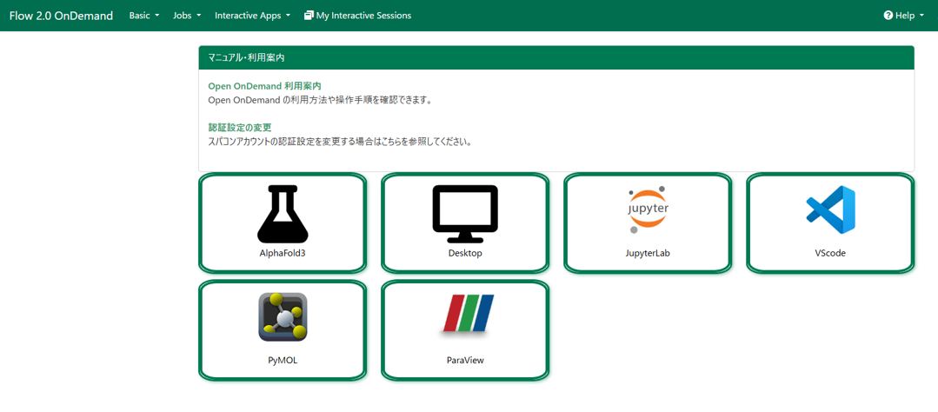Image resolution: width=938 pixels, height=412 pixels.
Task: Click the Flow 2.0 OnDemand brand link
Action: pos(61,16)
